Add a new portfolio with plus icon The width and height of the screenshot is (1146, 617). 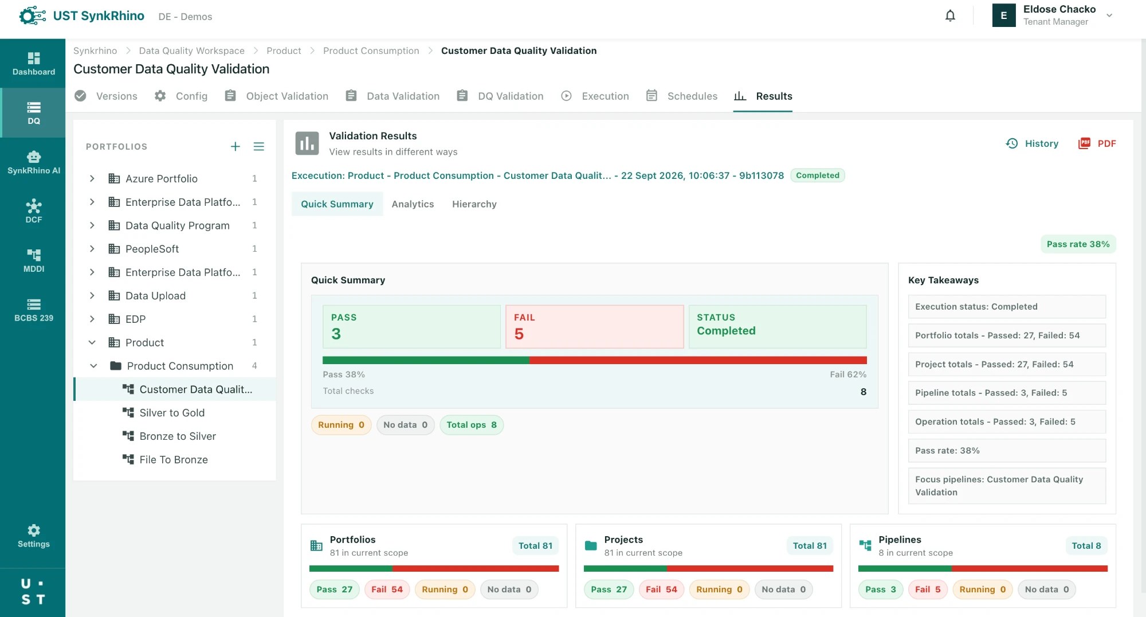pyautogui.click(x=235, y=147)
